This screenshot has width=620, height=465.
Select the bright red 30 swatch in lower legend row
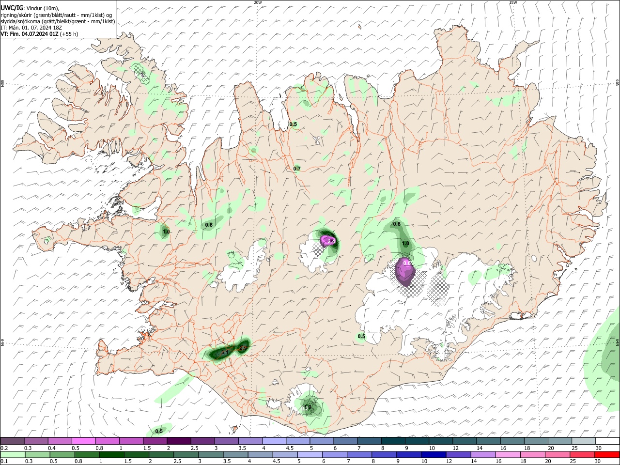pyautogui.click(x=607, y=455)
